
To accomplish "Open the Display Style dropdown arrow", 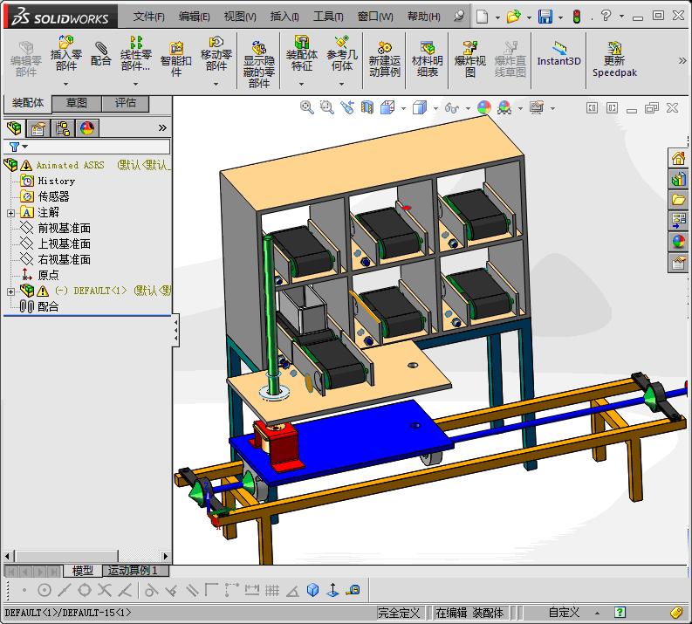I will click(435, 108).
